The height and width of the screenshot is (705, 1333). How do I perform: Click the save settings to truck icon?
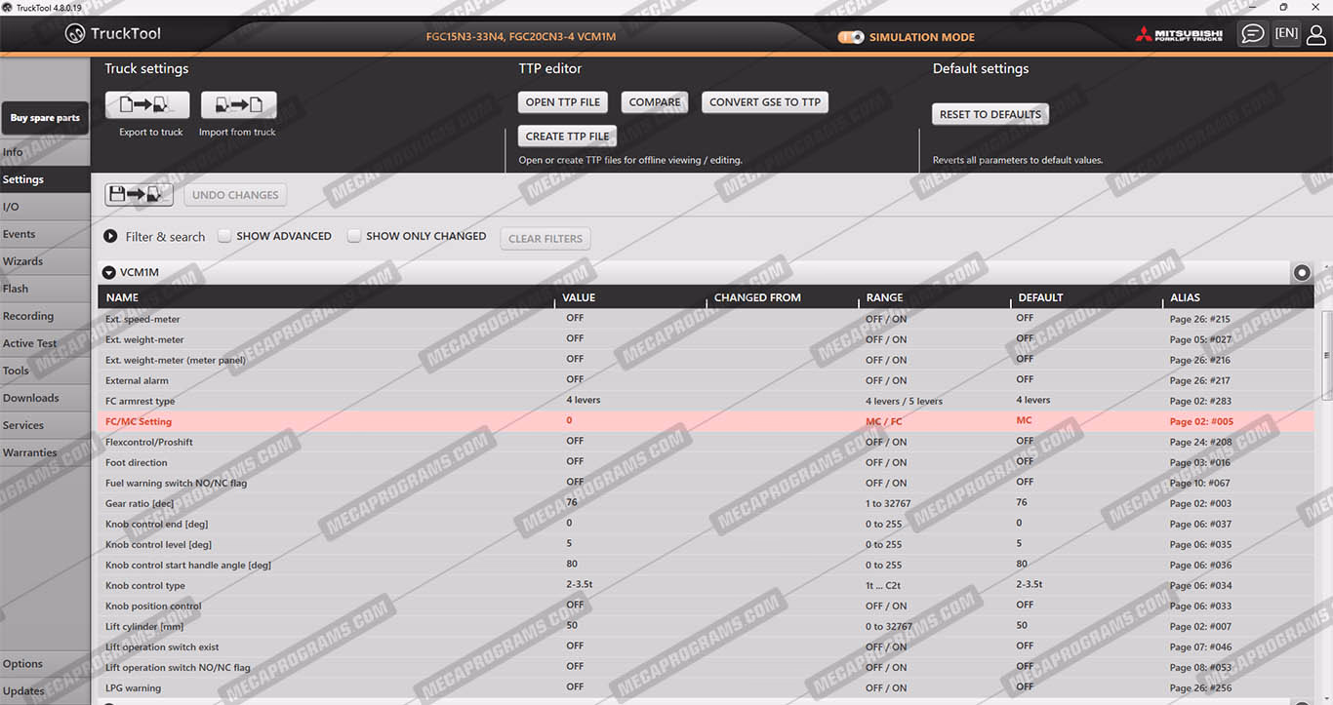140,195
